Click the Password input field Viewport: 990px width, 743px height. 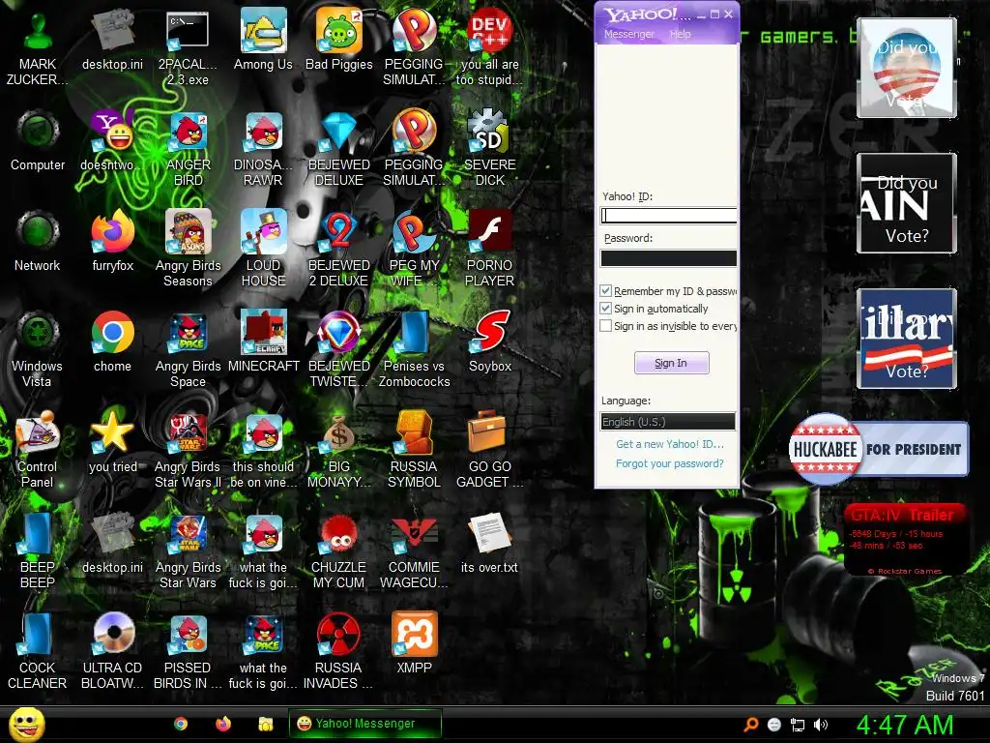pos(669,257)
